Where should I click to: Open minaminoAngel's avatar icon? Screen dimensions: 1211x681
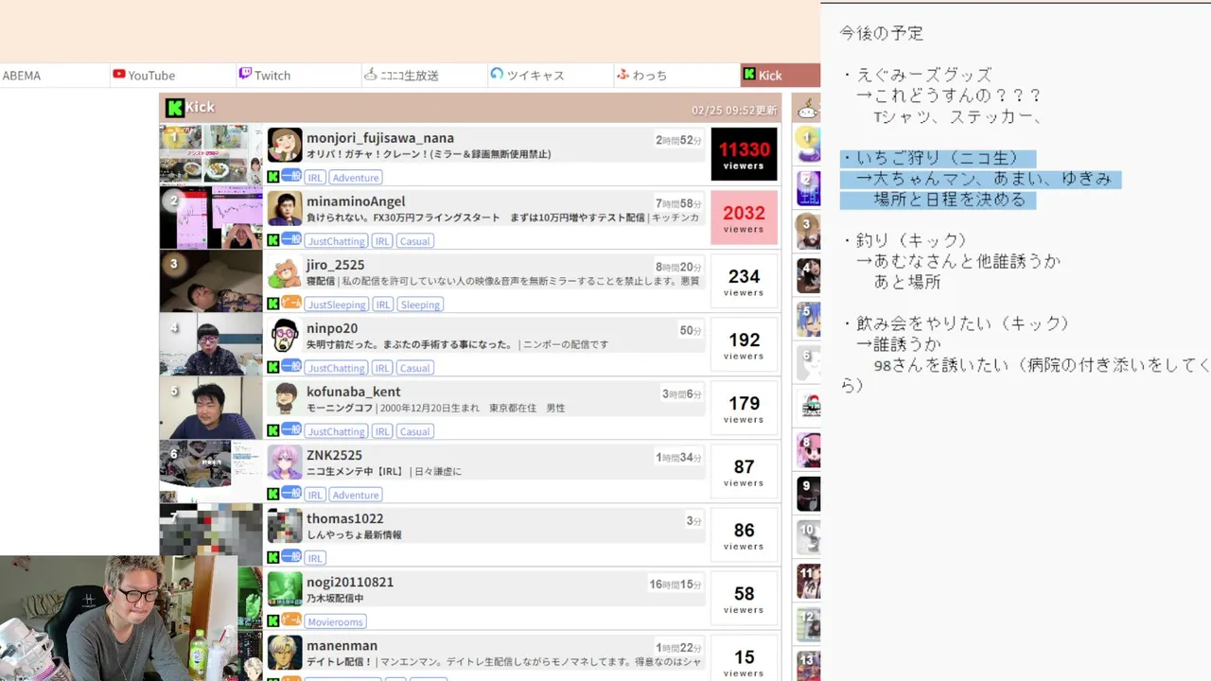point(285,209)
